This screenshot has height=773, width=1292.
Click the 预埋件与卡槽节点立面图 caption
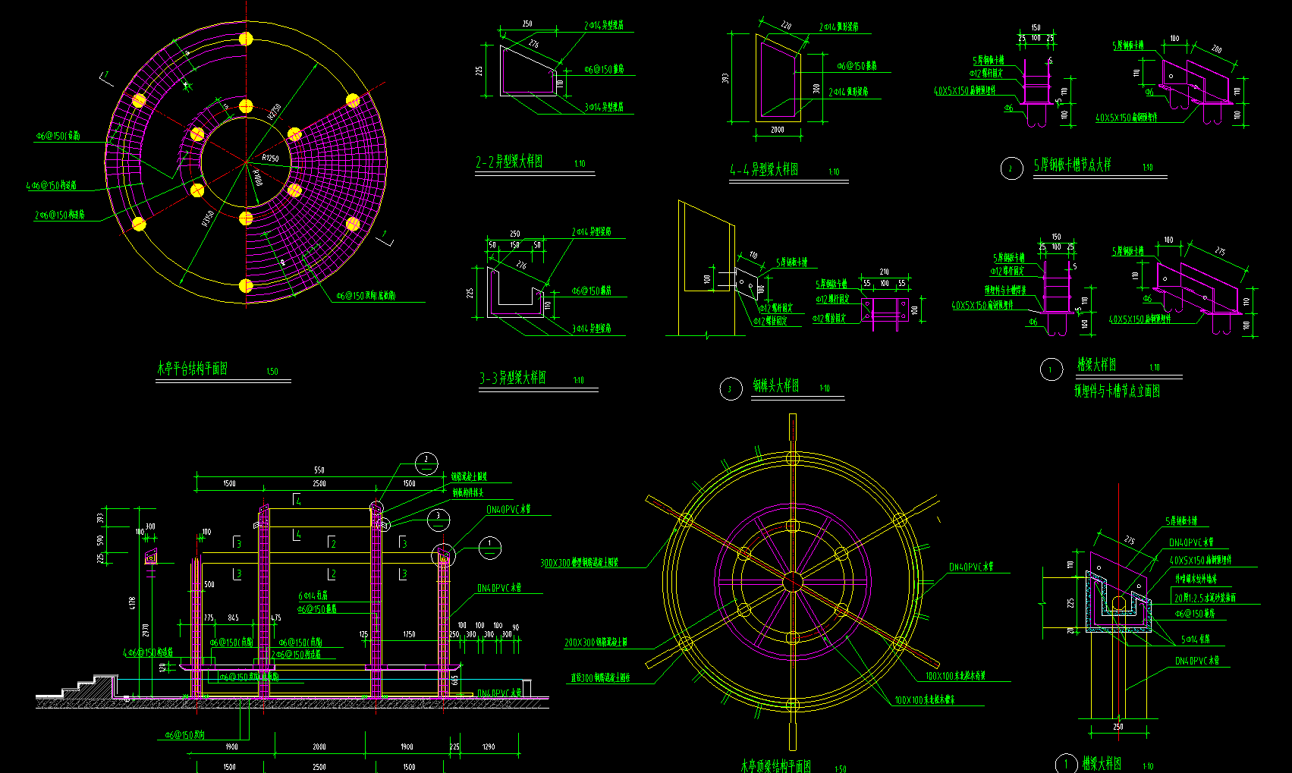1117,391
